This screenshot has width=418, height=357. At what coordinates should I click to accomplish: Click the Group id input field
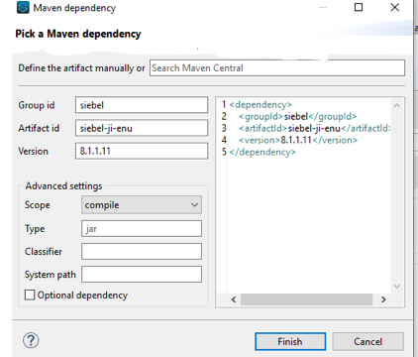pos(142,105)
